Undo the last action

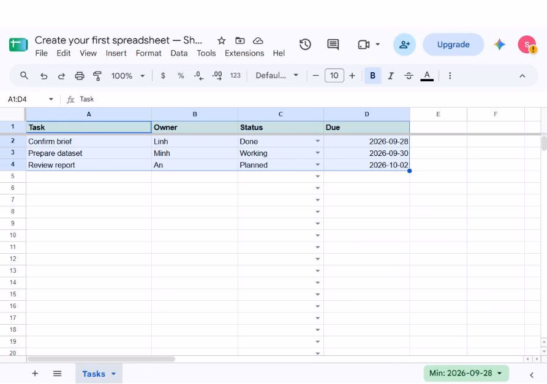pyautogui.click(x=43, y=76)
